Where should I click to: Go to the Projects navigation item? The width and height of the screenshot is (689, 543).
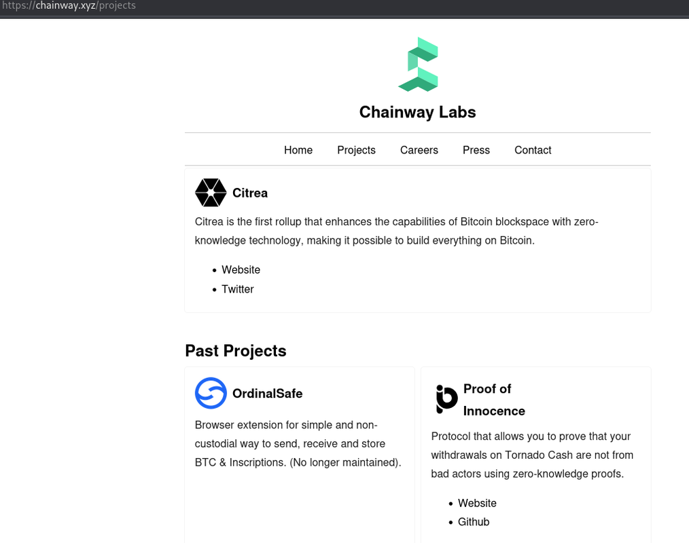click(x=356, y=150)
